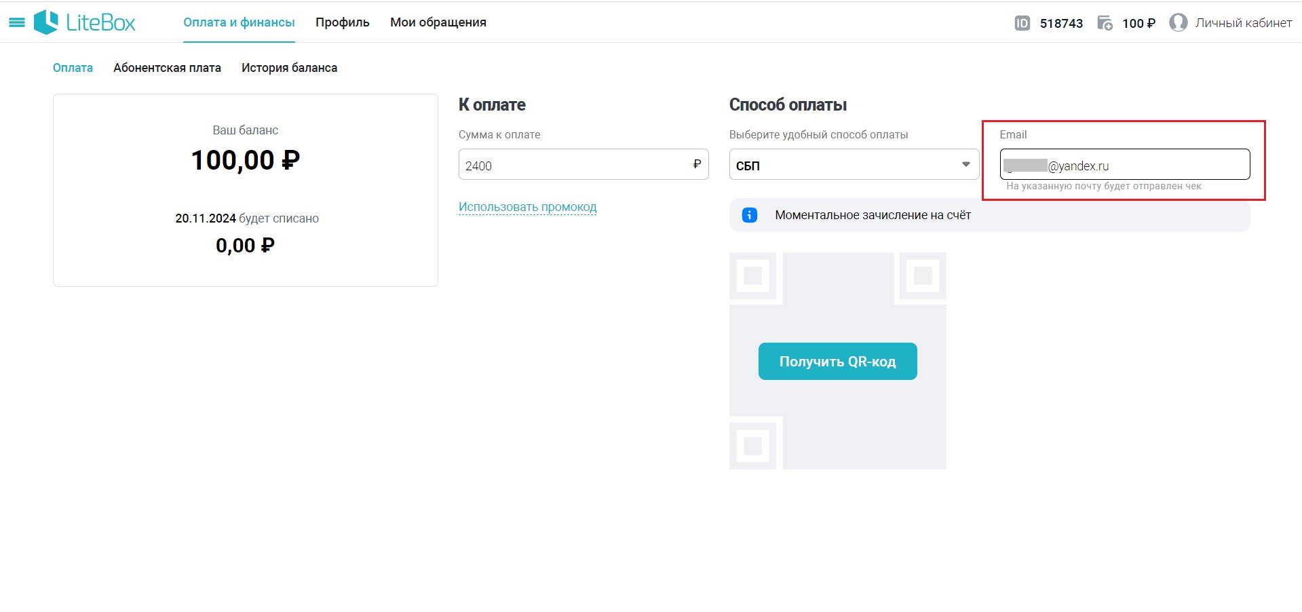Open Личный кабинет link
This screenshot has height=612, width=1302.
(x=1244, y=23)
